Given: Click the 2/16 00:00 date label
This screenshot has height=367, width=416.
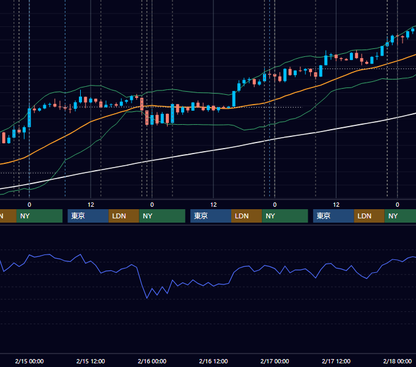Looking at the screenshot, I should pos(152,361).
